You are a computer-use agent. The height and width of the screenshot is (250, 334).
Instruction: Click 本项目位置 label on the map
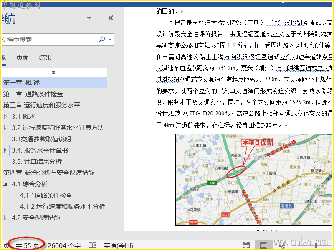[257, 142]
